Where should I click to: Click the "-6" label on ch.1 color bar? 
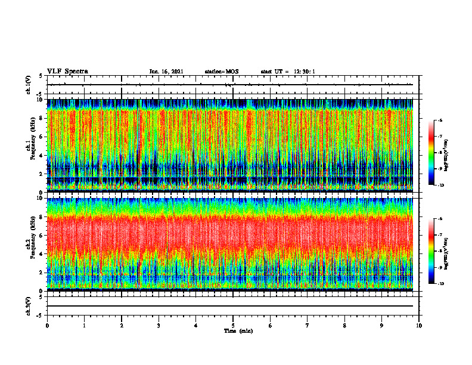click(440, 120)
